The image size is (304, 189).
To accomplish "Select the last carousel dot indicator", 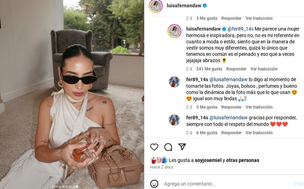I will [77, 186].
